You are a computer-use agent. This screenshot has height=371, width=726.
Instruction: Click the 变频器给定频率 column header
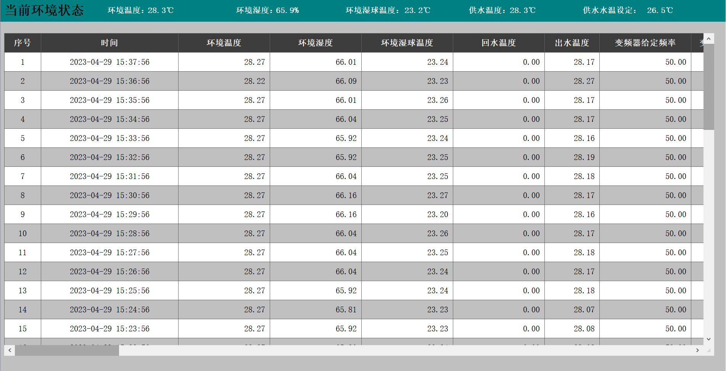[x=645, y=43]
